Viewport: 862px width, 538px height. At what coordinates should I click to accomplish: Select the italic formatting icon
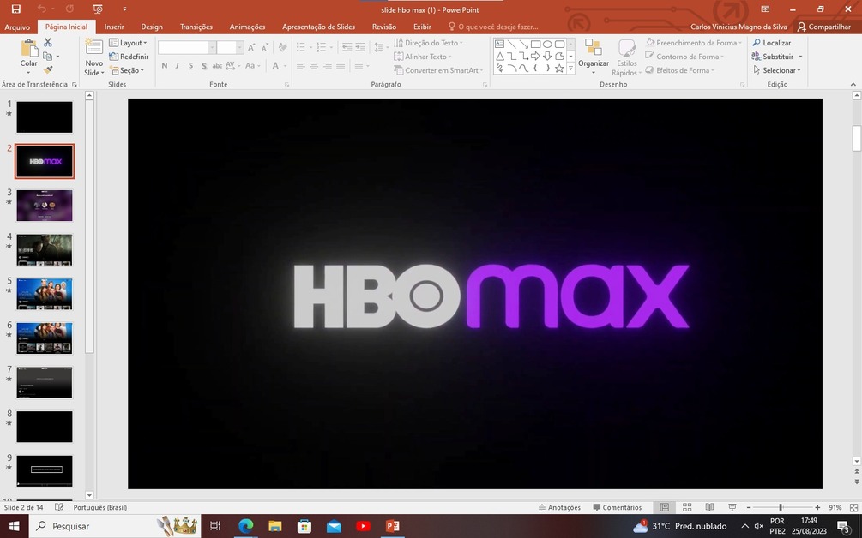coord(177,65)
